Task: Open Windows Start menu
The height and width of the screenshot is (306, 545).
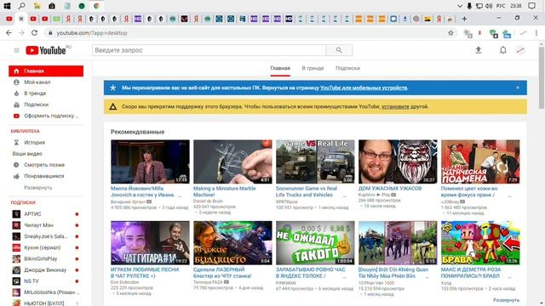Action: coord(7,6)
